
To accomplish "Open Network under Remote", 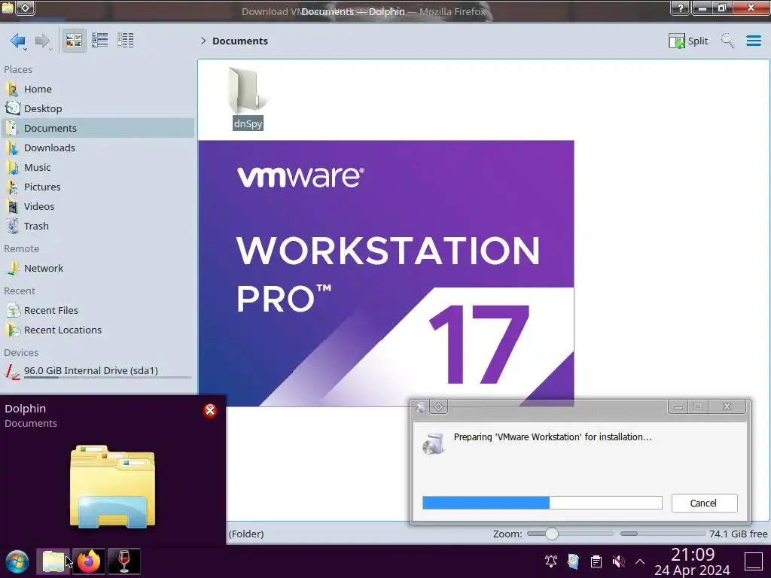I will [x=98, y=269].
